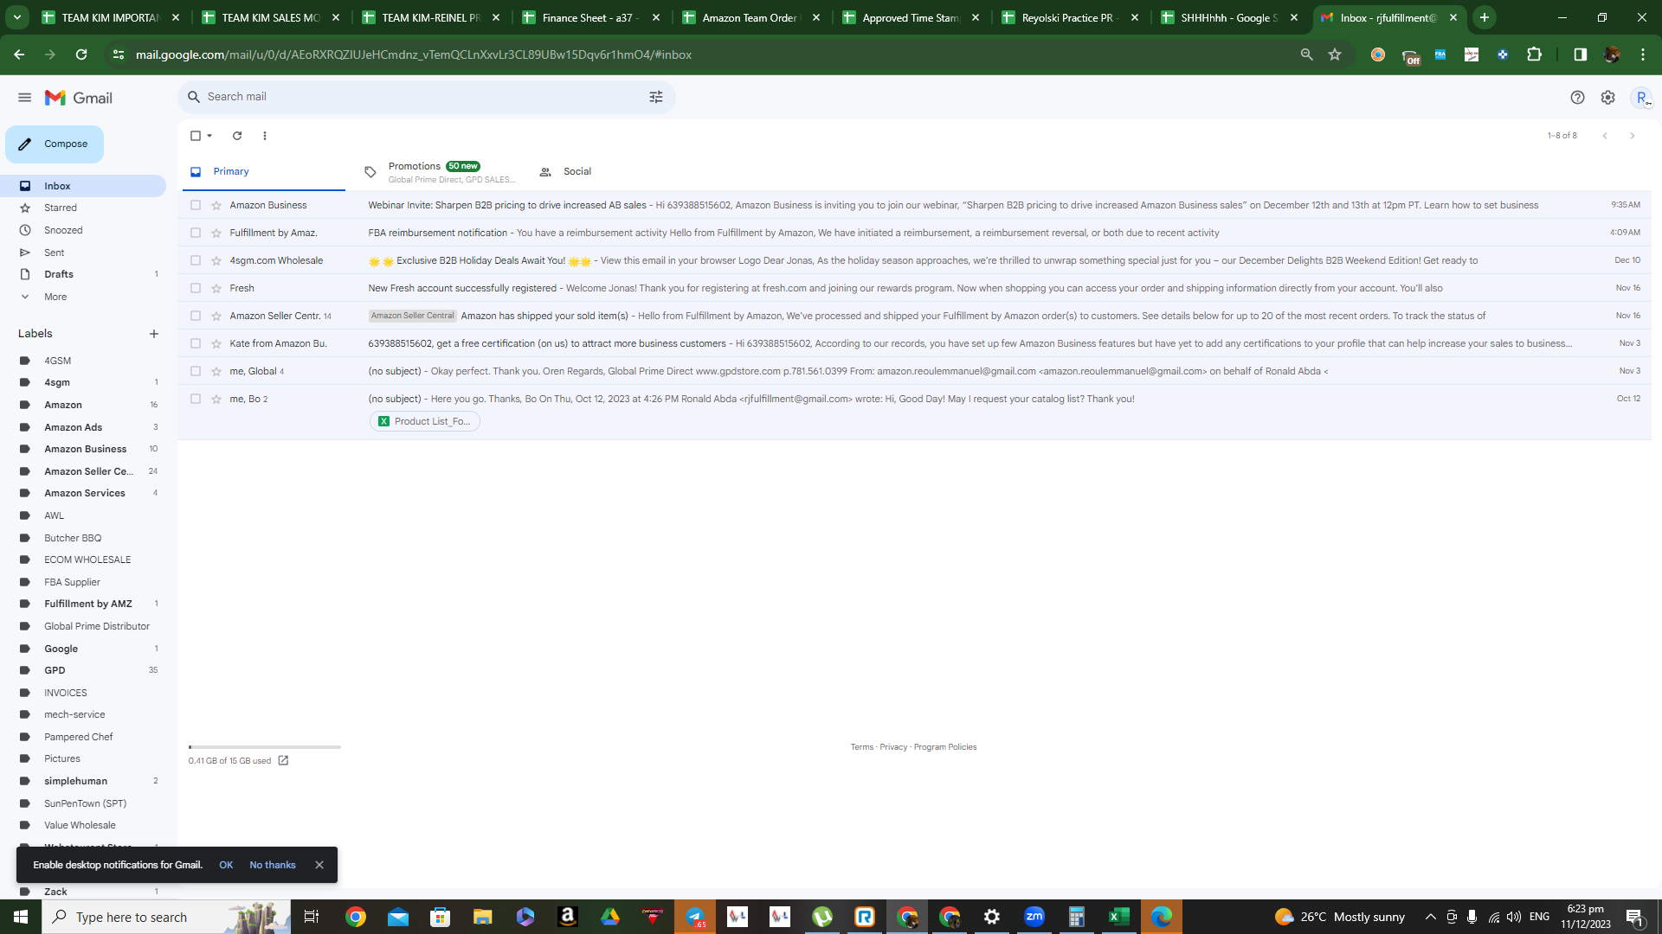The height and width of the screenshot is (934, 1662).
Task: Switch to Amazon Team Order browser tab
Action: coord(752,17)
